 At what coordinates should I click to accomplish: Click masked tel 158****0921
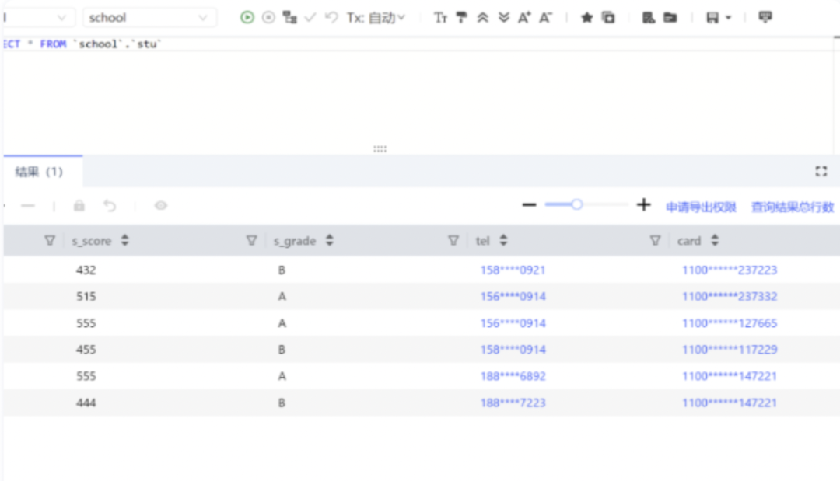tap(513, 270)
